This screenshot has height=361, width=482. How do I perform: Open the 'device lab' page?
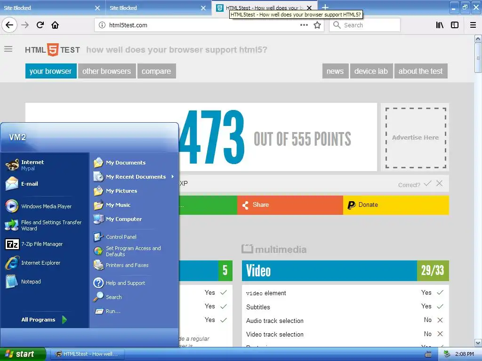coord(371,71)
